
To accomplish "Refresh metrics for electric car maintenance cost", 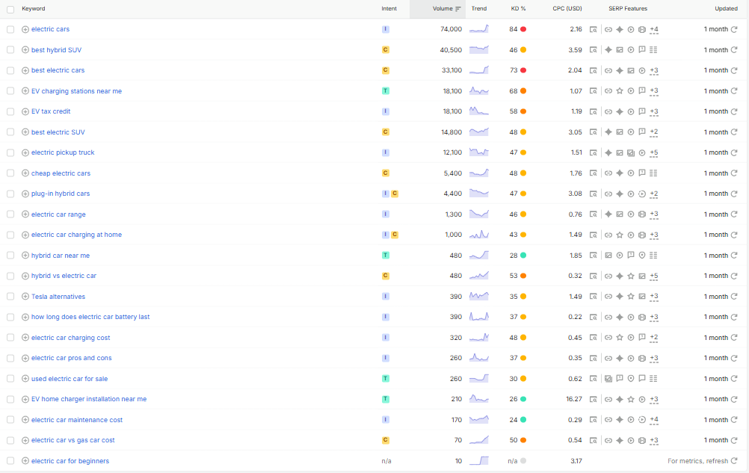I will 734,419.
